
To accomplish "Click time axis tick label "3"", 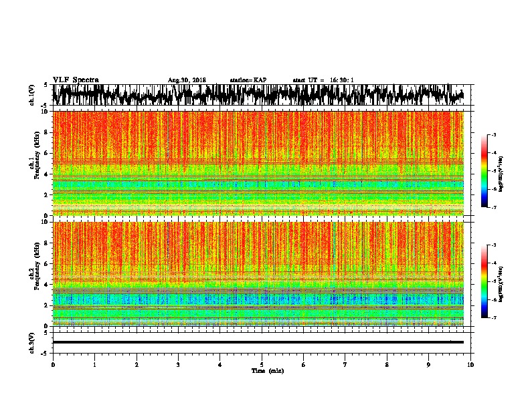I will pyautogui.click(x=178, y=365).
